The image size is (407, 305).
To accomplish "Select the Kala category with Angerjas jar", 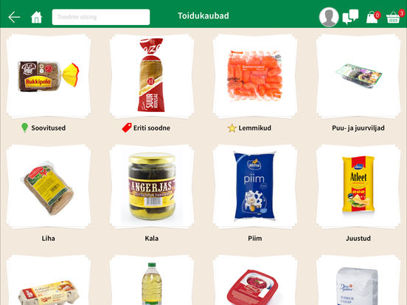I will coord(152,186).
